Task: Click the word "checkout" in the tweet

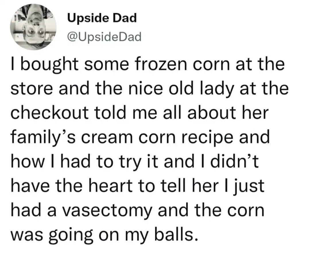Action: point(49,113)
